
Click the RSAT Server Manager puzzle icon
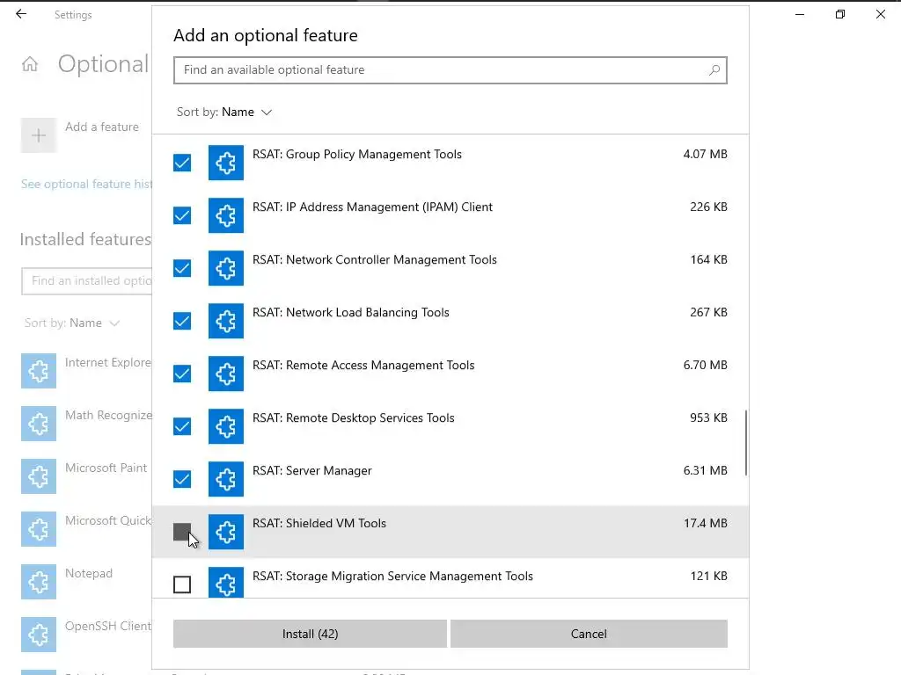coord(226,479)
